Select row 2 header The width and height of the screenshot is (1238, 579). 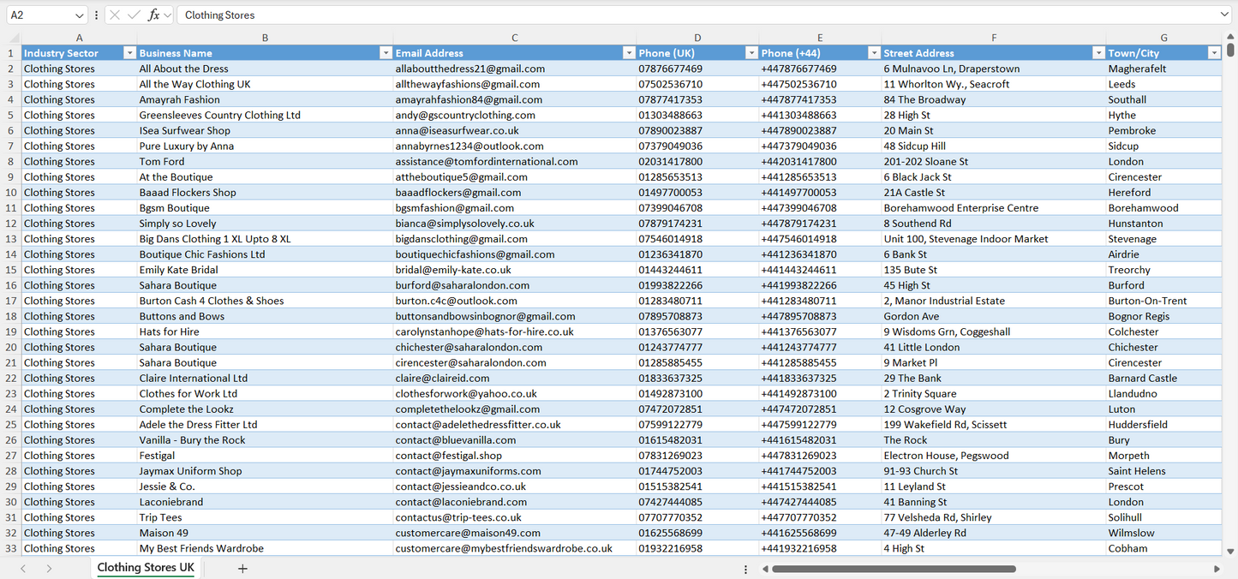11,69
